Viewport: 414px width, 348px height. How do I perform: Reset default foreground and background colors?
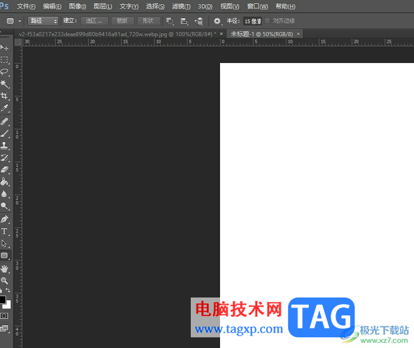pos(1,290)
